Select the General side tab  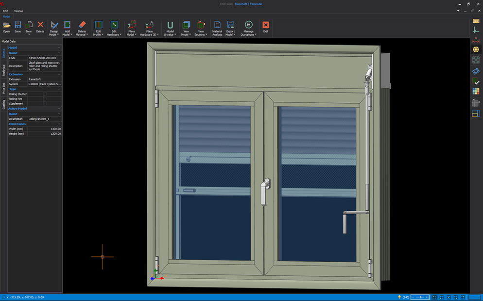pyautogui.click(x=4, y=53)
